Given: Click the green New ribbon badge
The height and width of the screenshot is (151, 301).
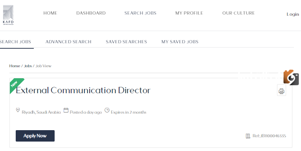Looking at the screenshot, I should [x=15, y=85].
